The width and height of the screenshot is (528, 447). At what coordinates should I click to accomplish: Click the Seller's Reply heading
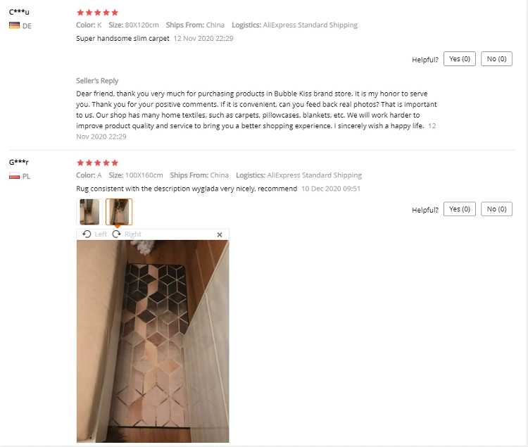click(97, 81)
